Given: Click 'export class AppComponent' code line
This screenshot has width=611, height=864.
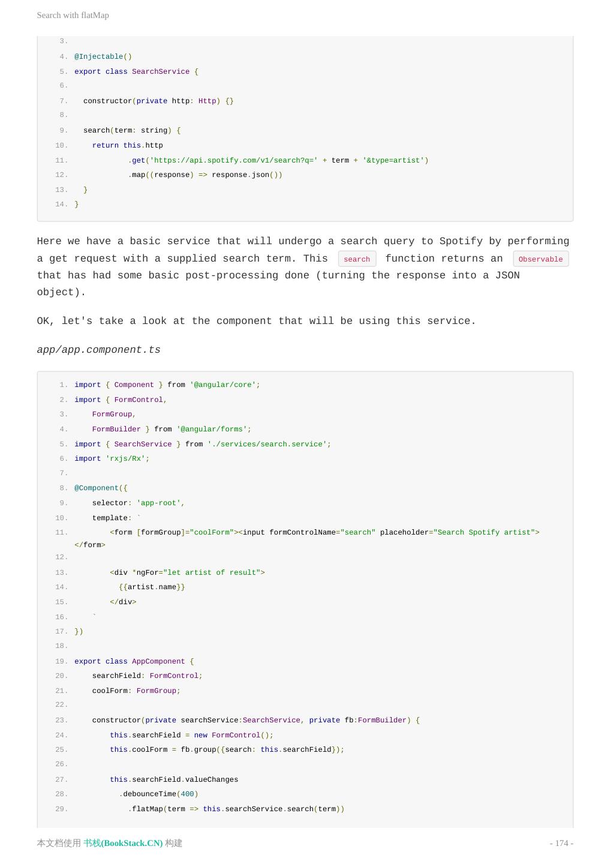Looking at the screenshot, I should pyautogui.click(x=134, y=661).
